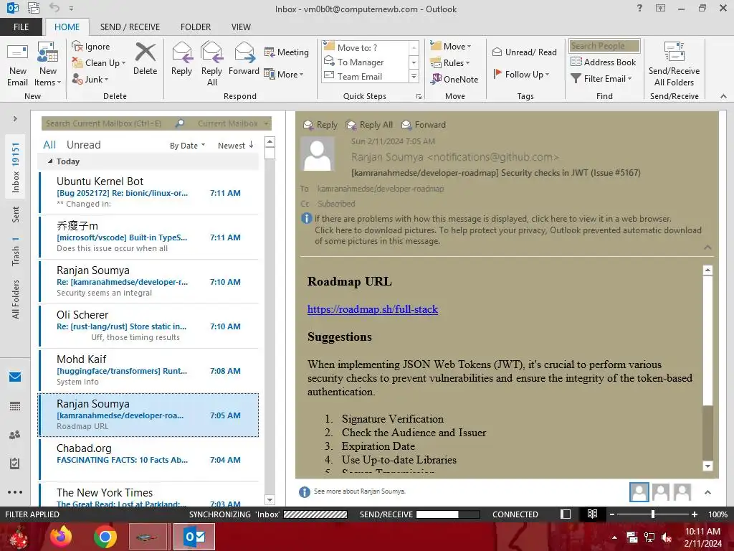Image resolution: width=734 pixels, height=551 pixels.
Task: Open Ubuntu Kernel Bot email
Action: 149,192
